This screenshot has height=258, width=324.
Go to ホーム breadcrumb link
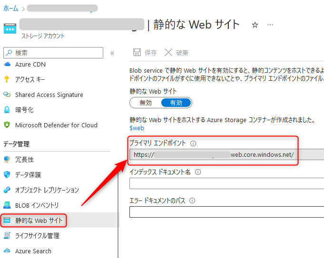pos(11,9)
